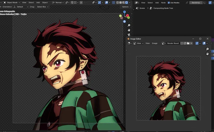Click Image Editor zoom magnifier icon

[207, 49]
